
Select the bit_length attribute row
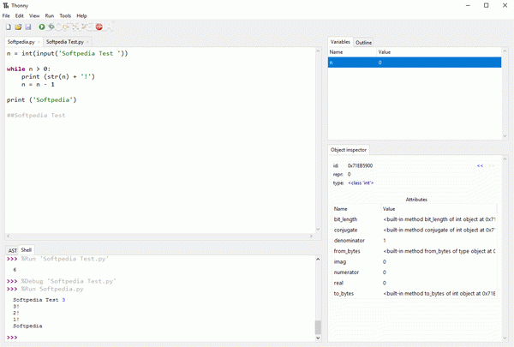pos(415,219)
